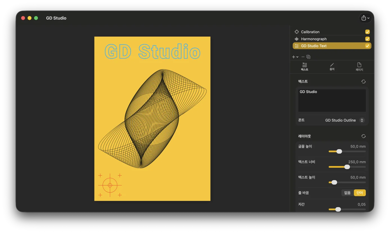Click the Harmonograph waveform layer icon
This screenshot has width=390, height=233.
pos(296,39)
